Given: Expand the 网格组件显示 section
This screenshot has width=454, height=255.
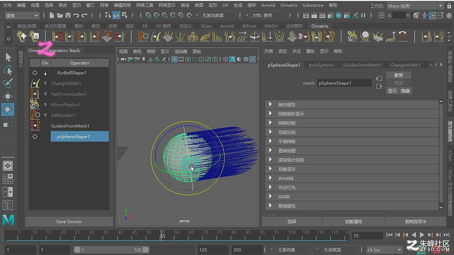Looking at the screenshot, I should pyautogui.click(x=352, y=114).
